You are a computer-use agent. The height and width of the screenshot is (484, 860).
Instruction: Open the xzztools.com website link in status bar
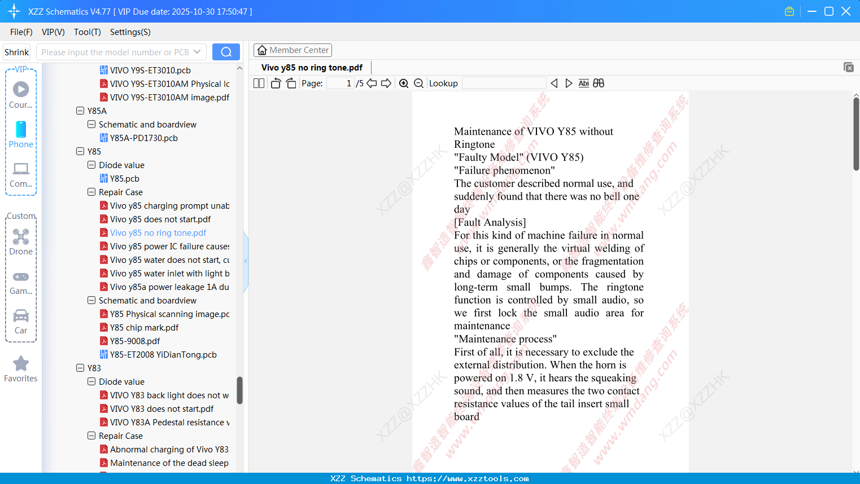468,478
